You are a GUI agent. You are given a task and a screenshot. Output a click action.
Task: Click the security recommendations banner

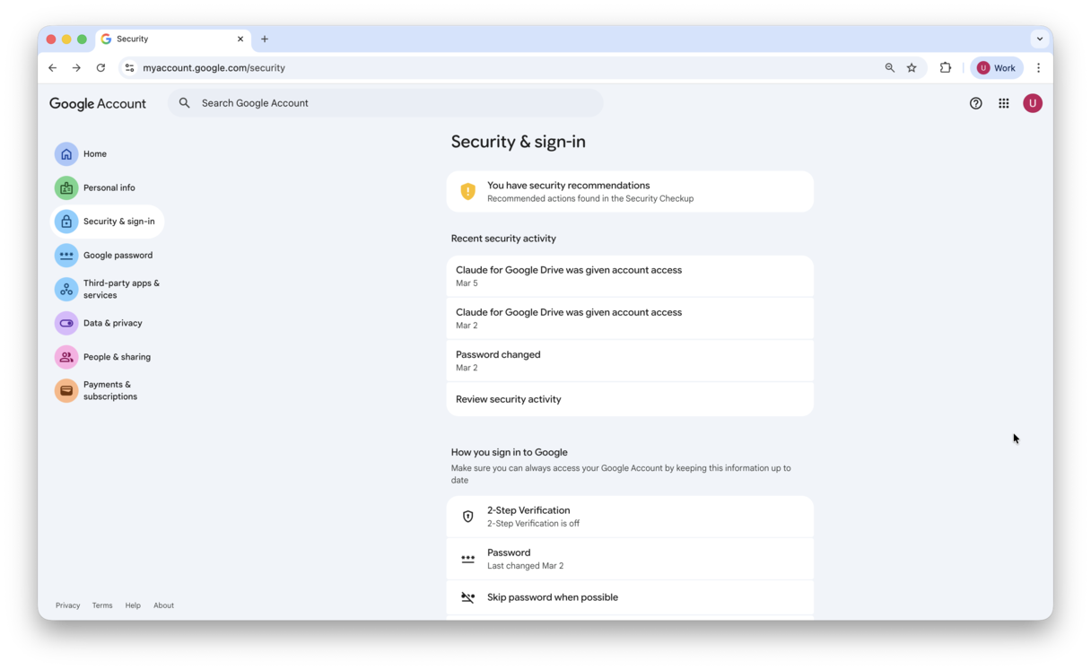pyautogui.click(x=630, y=191)
